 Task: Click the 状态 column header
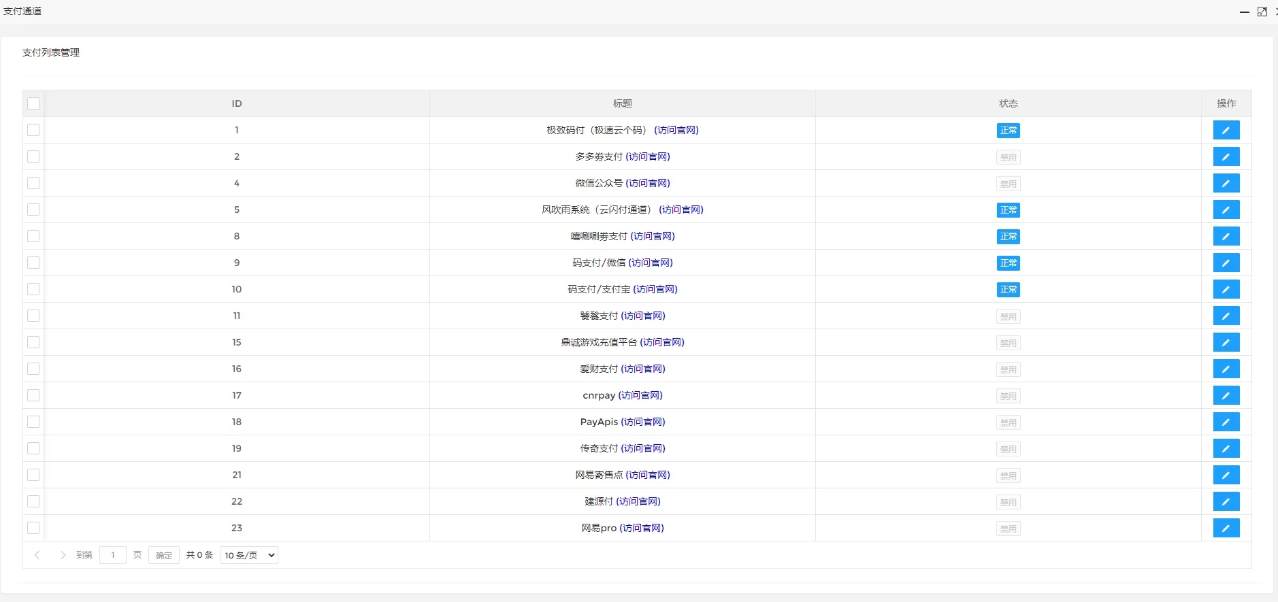(x=1008, y=103)
